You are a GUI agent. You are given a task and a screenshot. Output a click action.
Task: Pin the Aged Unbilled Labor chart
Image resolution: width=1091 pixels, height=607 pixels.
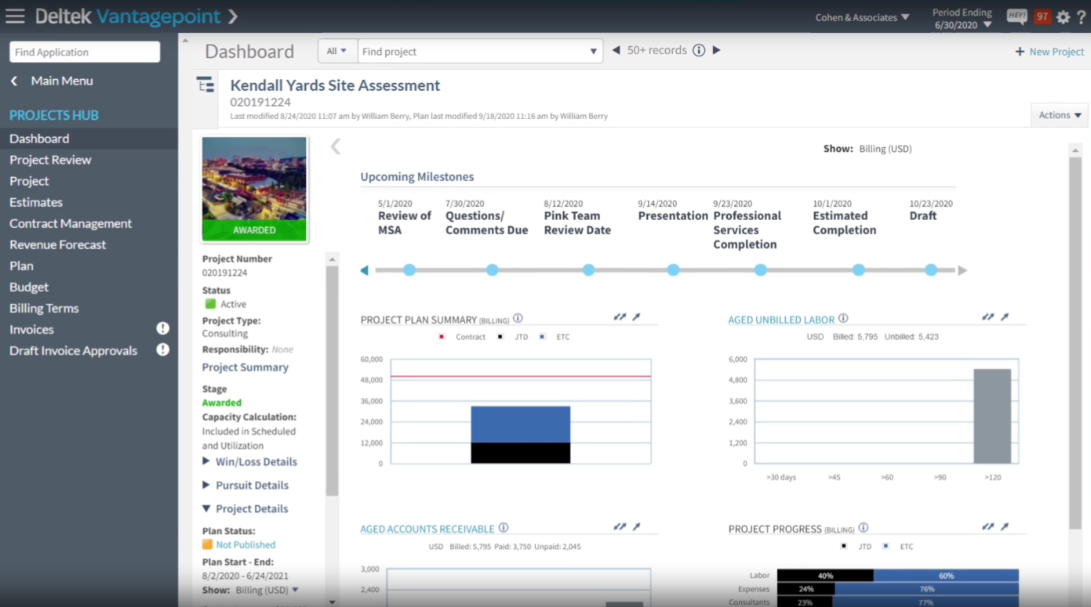[x=1005, y=317]
